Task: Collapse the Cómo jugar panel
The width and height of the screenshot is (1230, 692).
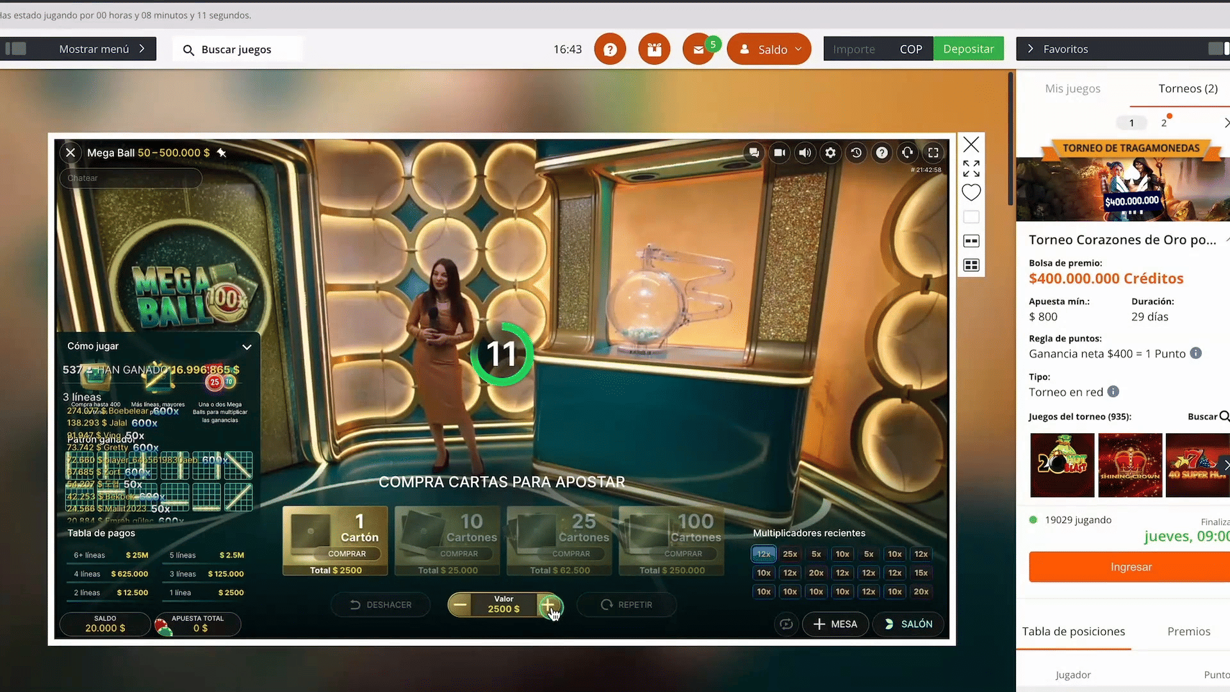Action: [247, 347]
